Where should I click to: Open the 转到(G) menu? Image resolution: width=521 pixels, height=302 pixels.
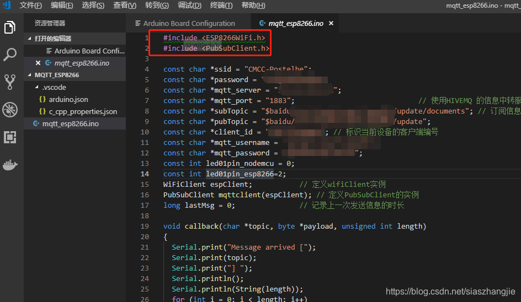(x=157, y=6)
